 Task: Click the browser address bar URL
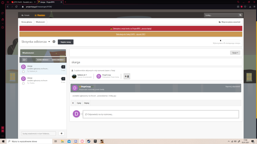pyautogui.click(x=39, y=7)
